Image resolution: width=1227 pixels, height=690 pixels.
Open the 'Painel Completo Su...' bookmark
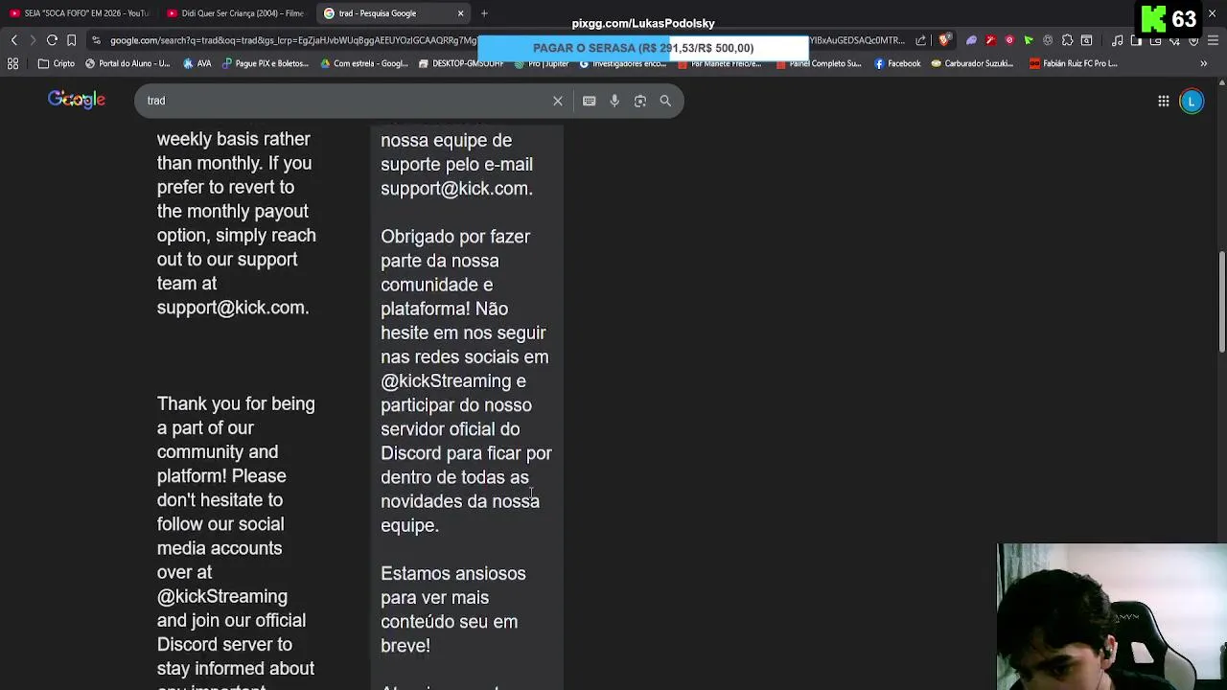[818, 63]
